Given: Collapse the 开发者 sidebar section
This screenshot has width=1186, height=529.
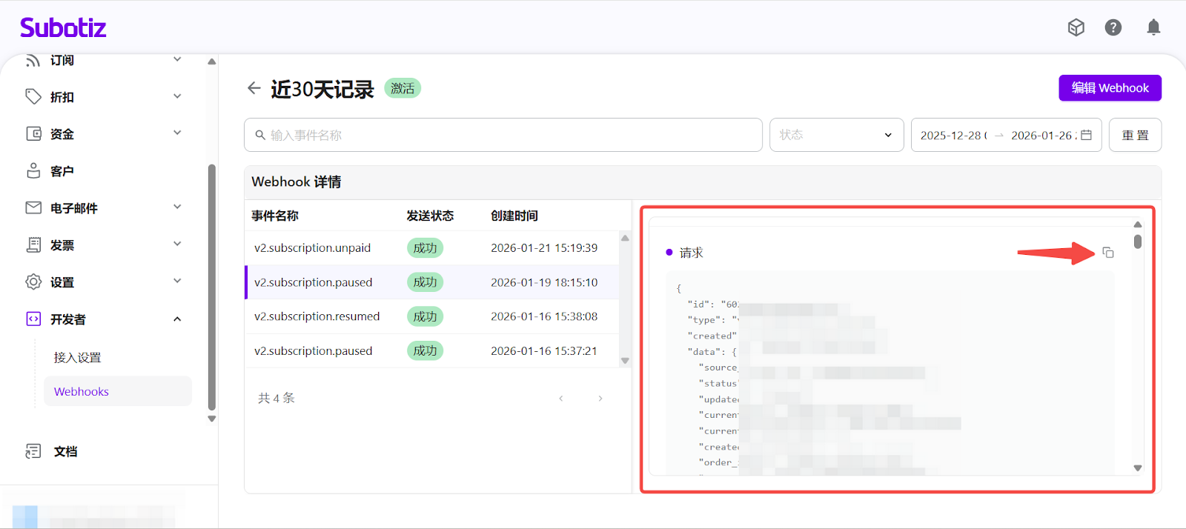Looking at the screenshot, I should pos(177,319).
